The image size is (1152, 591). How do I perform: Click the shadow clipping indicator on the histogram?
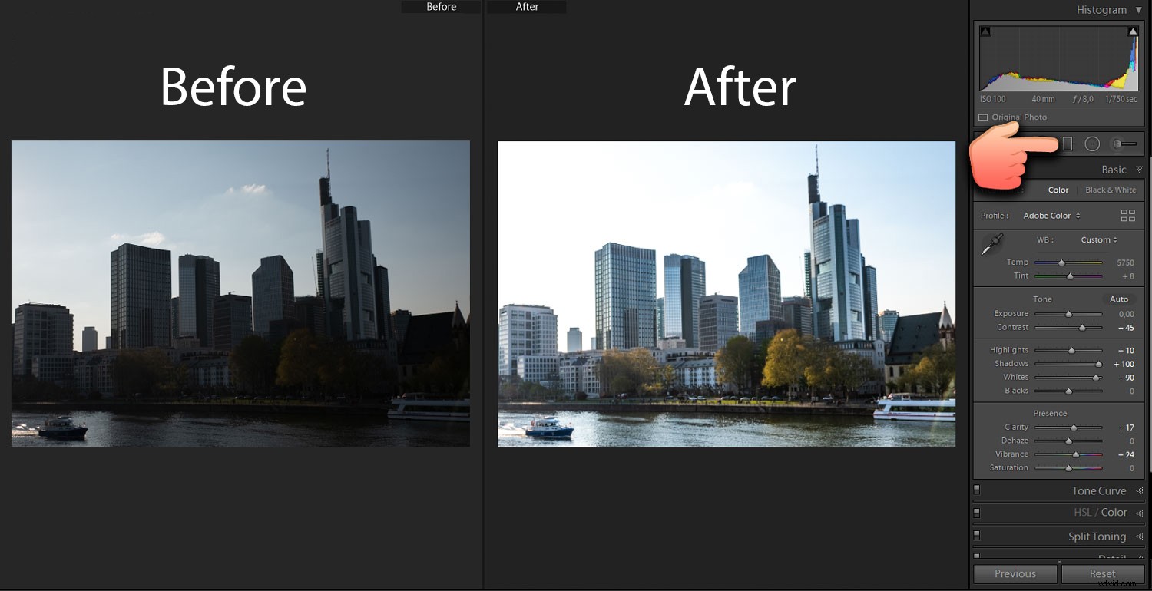[985, 31]
